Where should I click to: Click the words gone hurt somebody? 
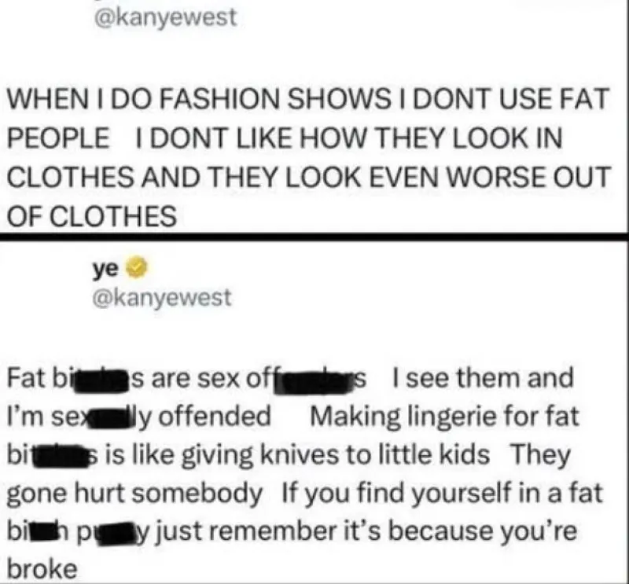(x=134, y=494)
